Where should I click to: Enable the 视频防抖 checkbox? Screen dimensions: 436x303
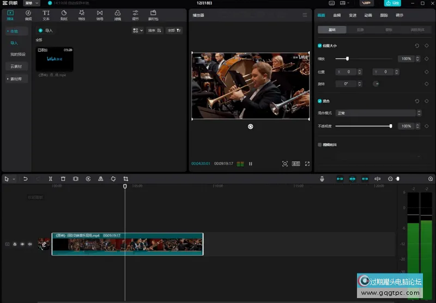pos(320,144)
